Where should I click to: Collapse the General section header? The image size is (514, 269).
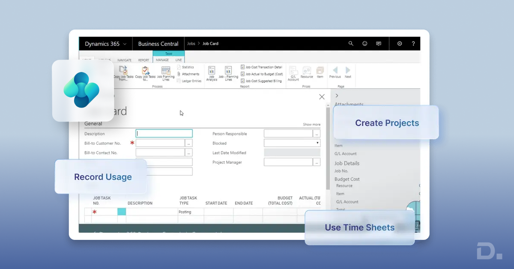[93, 124]
